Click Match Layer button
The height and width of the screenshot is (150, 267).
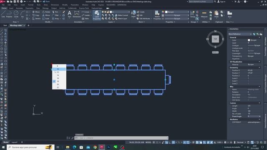point(121,18)
